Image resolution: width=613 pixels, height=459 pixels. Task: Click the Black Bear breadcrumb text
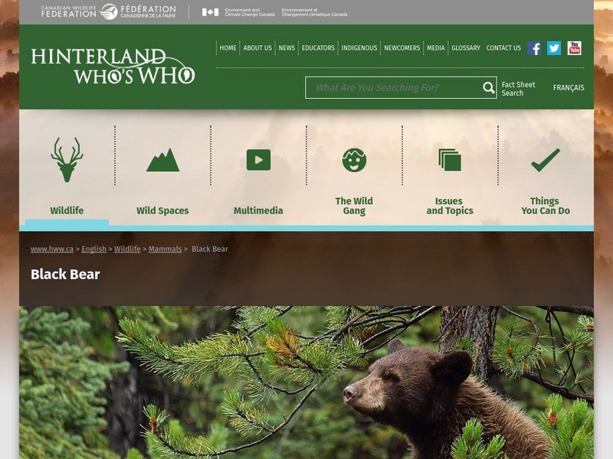pyautogui.click(x=209, y=249)
